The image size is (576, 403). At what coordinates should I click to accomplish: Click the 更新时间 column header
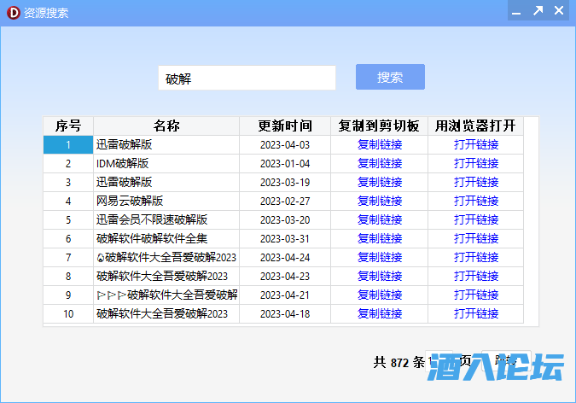coord(285,126)
